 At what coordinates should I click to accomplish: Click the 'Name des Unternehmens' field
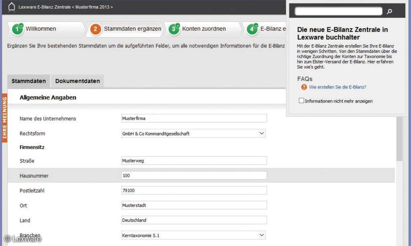[x=194, y=118]
